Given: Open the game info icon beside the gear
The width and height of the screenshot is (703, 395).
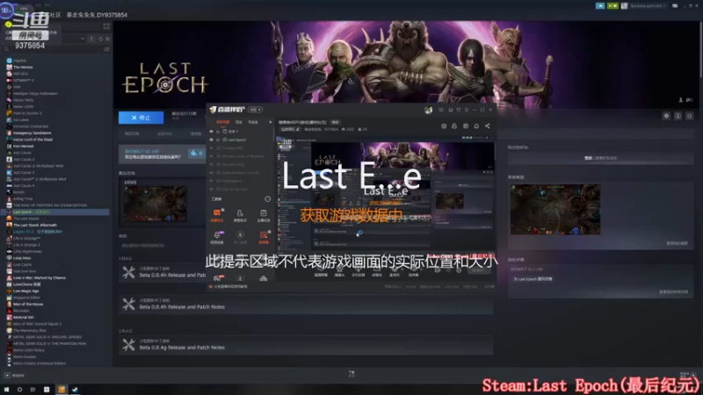Looking at the screenshot, I should 678,116.
